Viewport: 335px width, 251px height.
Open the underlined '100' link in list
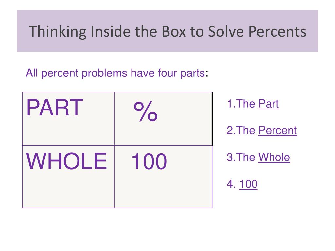[x=248, y=184]
